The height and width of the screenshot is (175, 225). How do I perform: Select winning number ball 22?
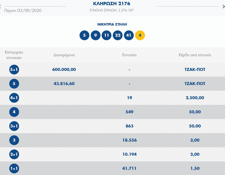tap(118, 35)
